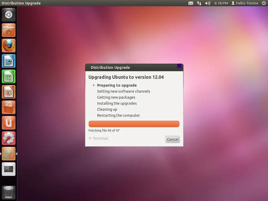Click 'Restarting the computer' step

[x=119, y=115]
